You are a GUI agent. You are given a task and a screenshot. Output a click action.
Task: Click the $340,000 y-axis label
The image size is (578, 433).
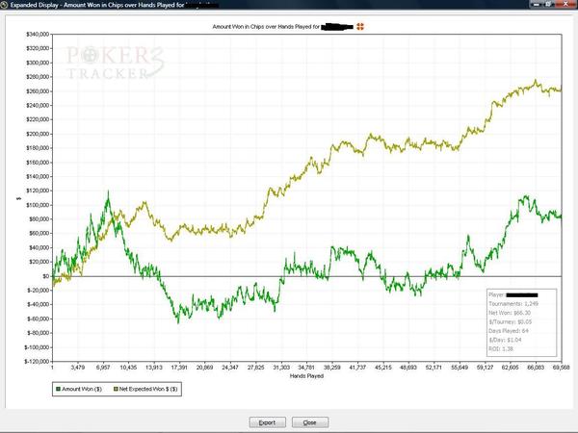[38, 35]
